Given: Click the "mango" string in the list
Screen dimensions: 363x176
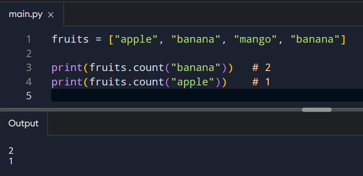Looking at the screenshot, I should click(256, 40).
